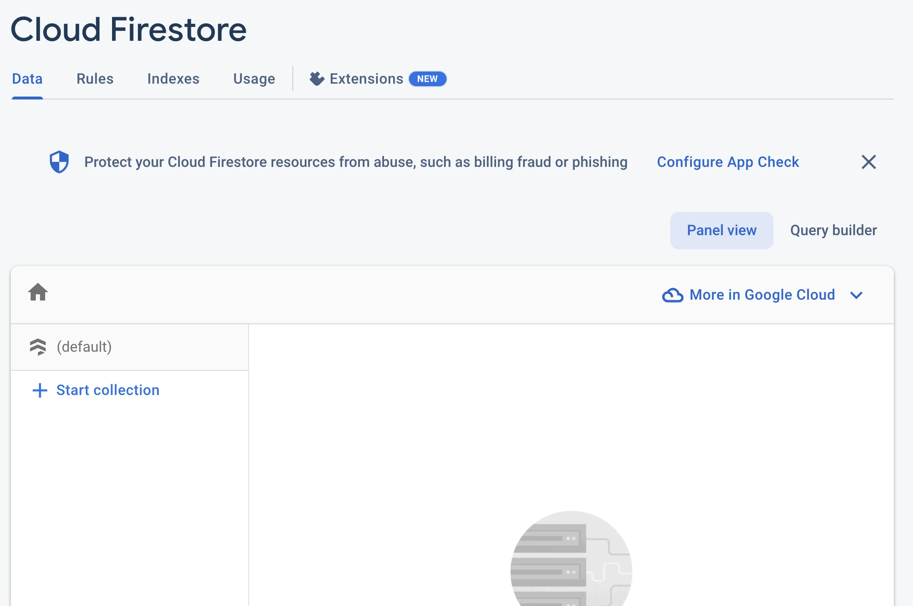Viewport: 913px width, 606px height.
Task: Click the empty-state server illustration
Action: 571,559
